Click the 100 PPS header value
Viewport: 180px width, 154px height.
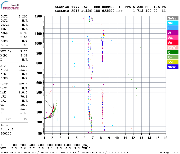148,11
